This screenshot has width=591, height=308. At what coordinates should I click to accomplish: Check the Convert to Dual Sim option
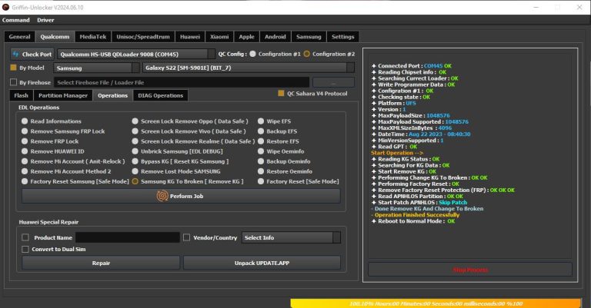tap(25, 249)
